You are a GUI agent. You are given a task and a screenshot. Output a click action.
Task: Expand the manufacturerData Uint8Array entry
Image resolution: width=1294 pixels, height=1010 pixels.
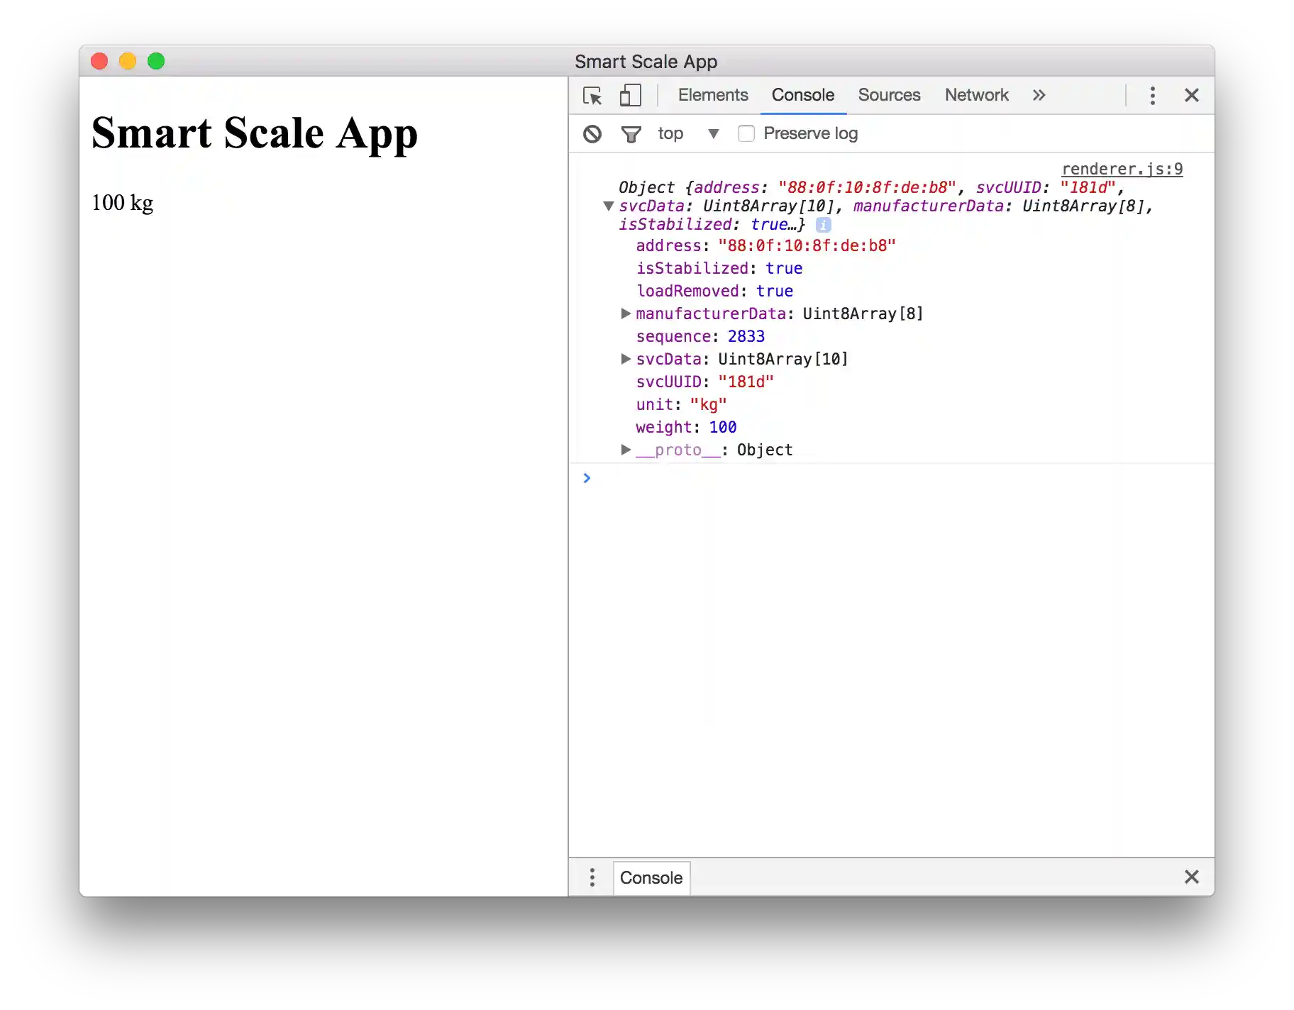click(x=626, y=313)
